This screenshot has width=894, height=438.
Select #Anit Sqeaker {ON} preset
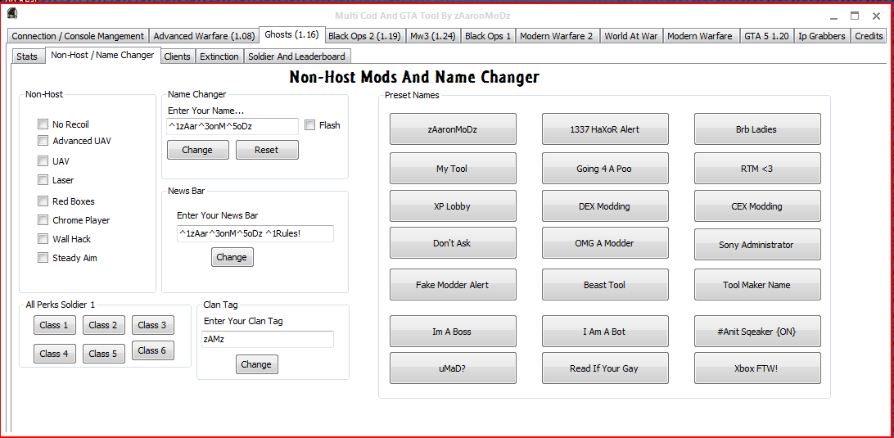tap(757, 332)
